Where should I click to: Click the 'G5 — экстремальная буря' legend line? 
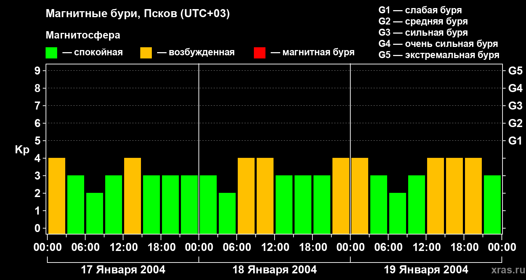click(439, 55)
